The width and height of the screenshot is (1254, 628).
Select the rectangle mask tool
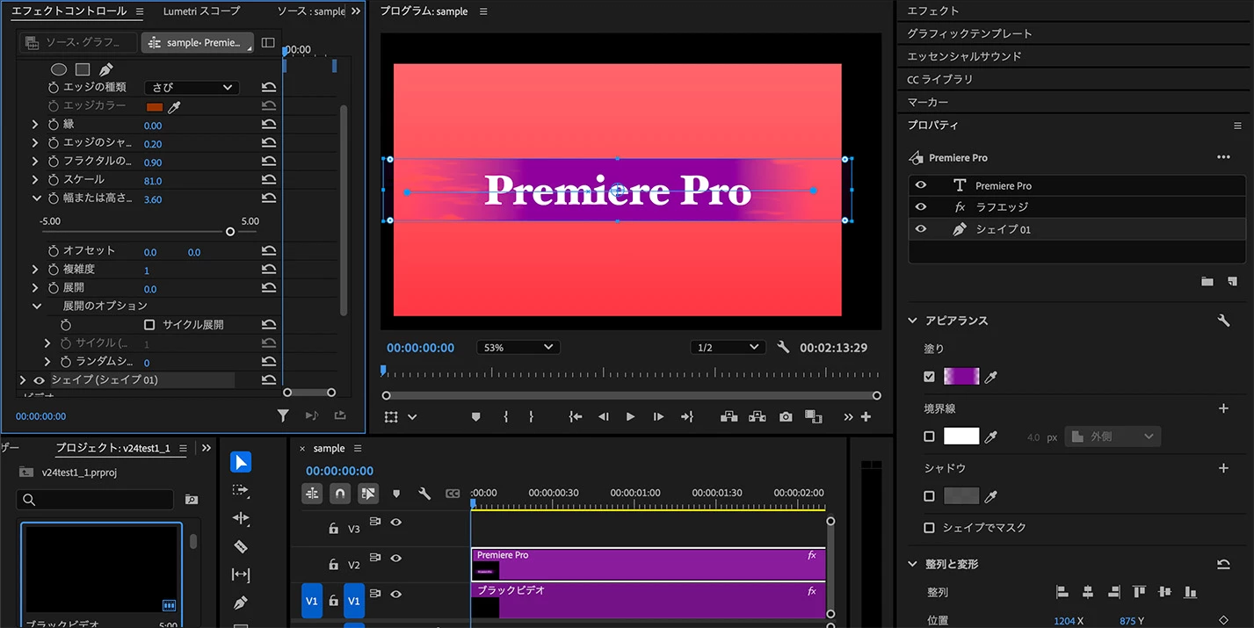[x=83, y=69]
